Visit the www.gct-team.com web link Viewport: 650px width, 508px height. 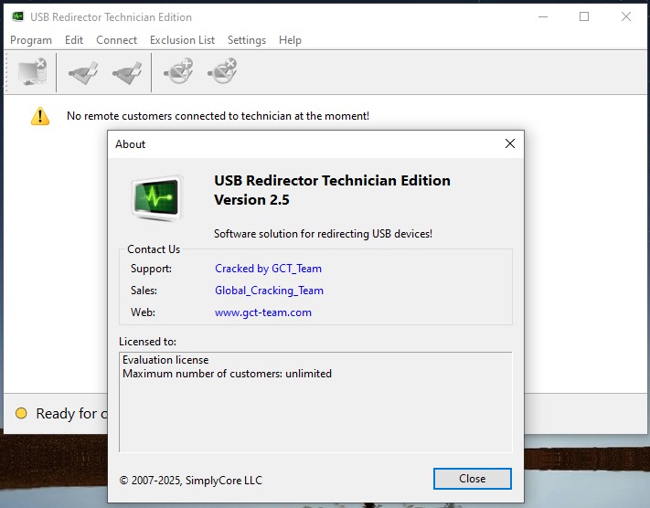click(x=263, y=312)
